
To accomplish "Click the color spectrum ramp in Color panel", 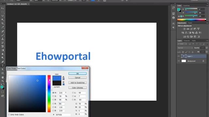I will tap(192, 20).
